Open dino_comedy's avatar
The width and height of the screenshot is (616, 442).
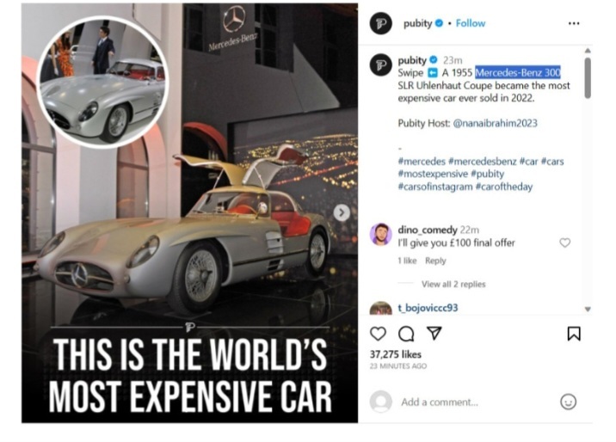pyautogui.click(x=380, y=235)
